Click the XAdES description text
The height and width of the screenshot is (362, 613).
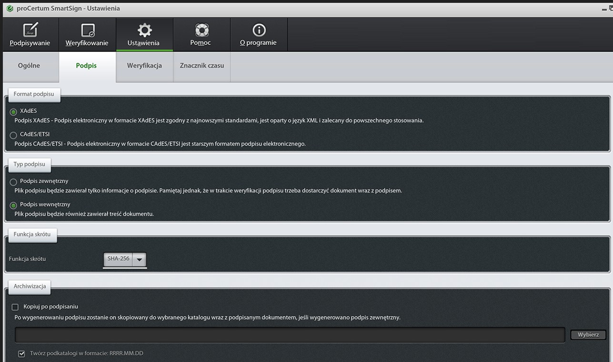click(219, 121)
